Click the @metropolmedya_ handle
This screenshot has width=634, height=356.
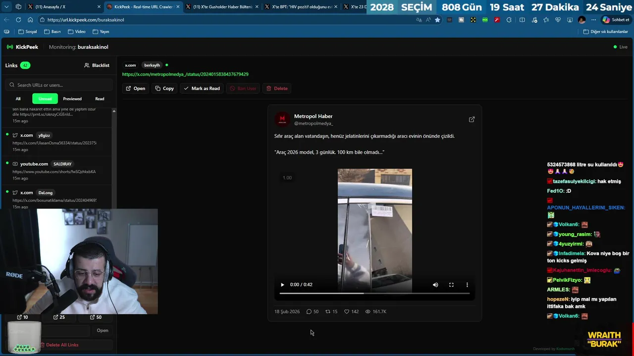coord(314,123)
